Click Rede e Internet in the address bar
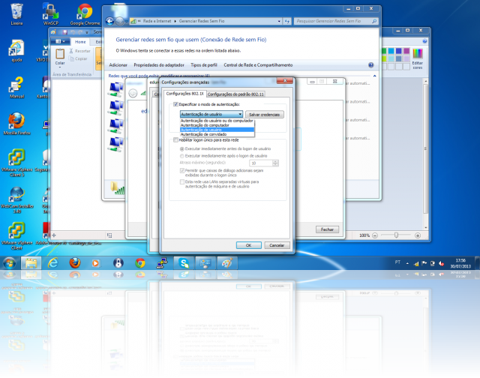 157,21
